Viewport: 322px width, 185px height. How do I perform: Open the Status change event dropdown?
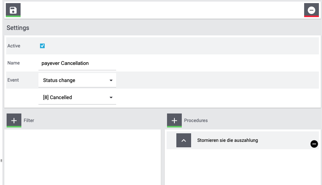pos(77,80)
